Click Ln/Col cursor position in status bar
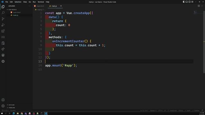This screenshot has height=115, width=205. click(x=144, y=111)
